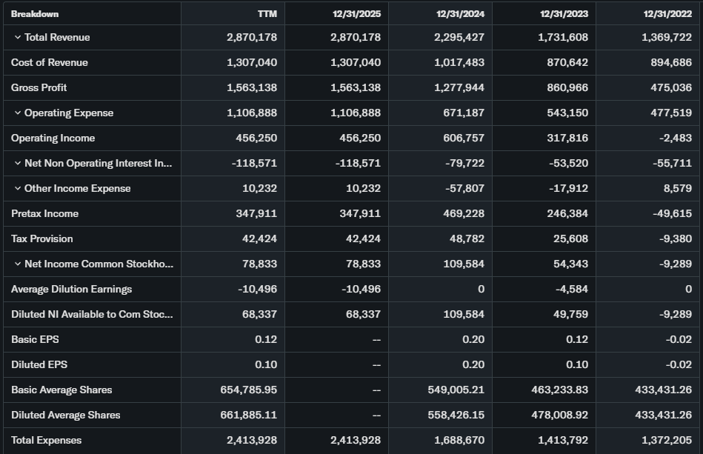The height and width of the screenshot is (454, 703).
Task: Select the Tax Provision row label
Action: (42, 239)
